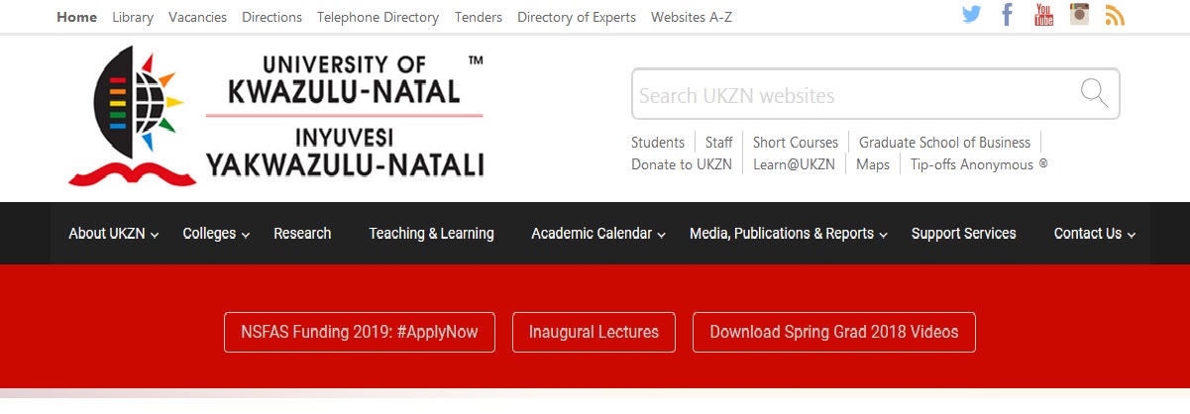This screenshot has width=1190, height=414.
Task: Open Support Services from the nav bar
Action: [963, 234]
